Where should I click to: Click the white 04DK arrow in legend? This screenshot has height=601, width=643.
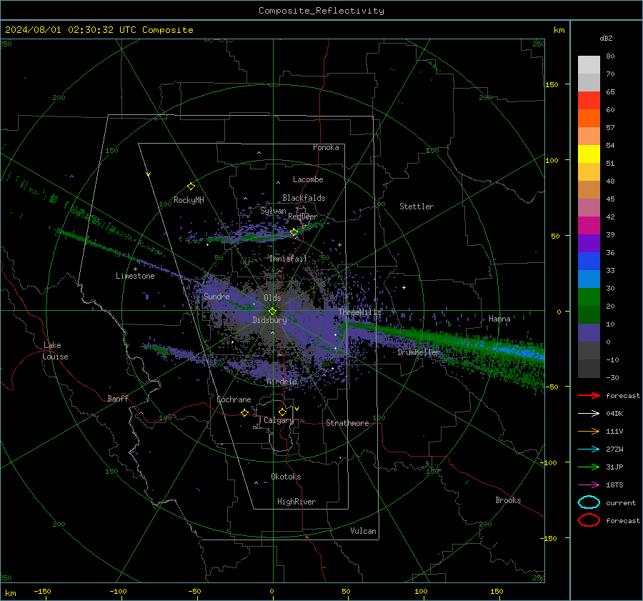pyautogui.click(x=589, y=414)
